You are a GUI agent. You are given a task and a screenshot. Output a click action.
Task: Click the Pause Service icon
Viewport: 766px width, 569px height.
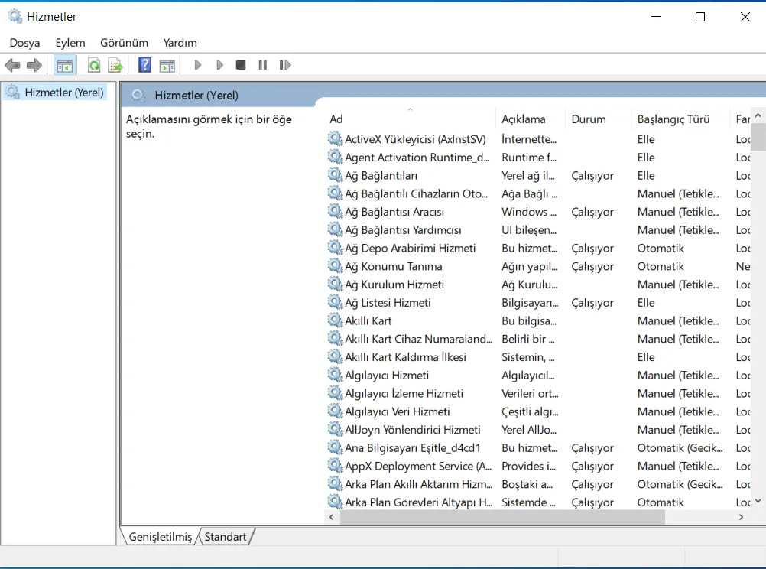point(263,65)
